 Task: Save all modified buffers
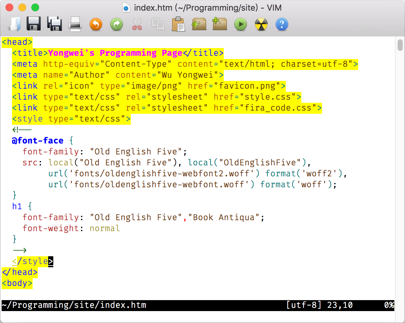click(54, 24)
